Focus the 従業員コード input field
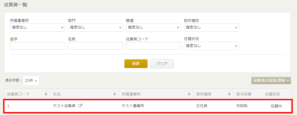The width and height of the screenshot is (297, 115). click(x=153, y=46)
